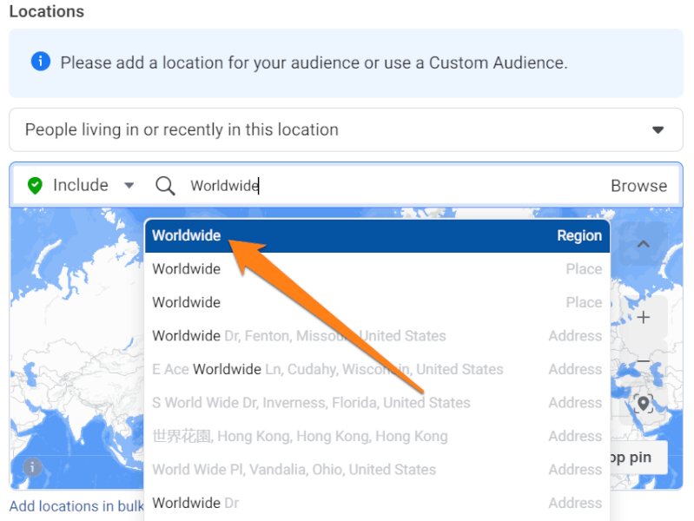Image resolution: width=694 pixels, height=521 pixels.
Task: Select the Worldwide Region suggestion
Action: [x=376, y=235]
